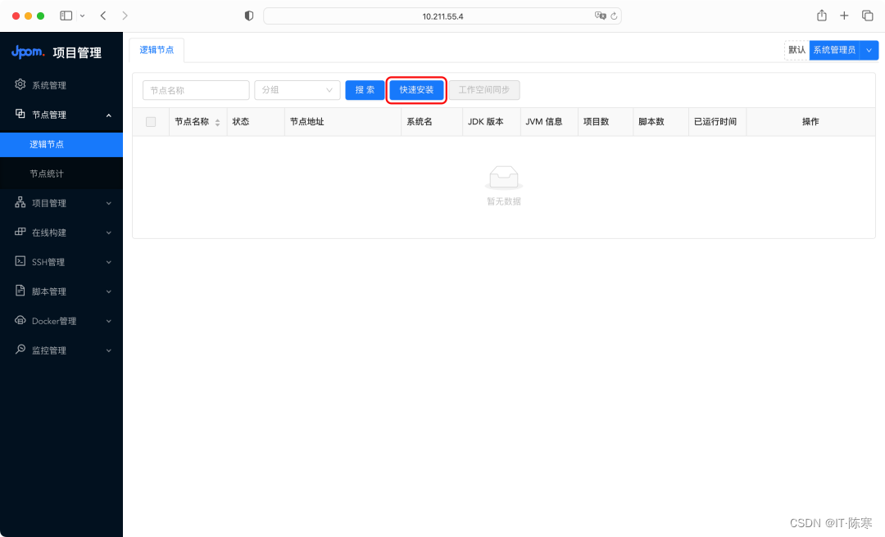This screenshot has height=537, width=885.
Task: Open the 系统管理 sidebar menu
Action: click(x=61, y=85)
